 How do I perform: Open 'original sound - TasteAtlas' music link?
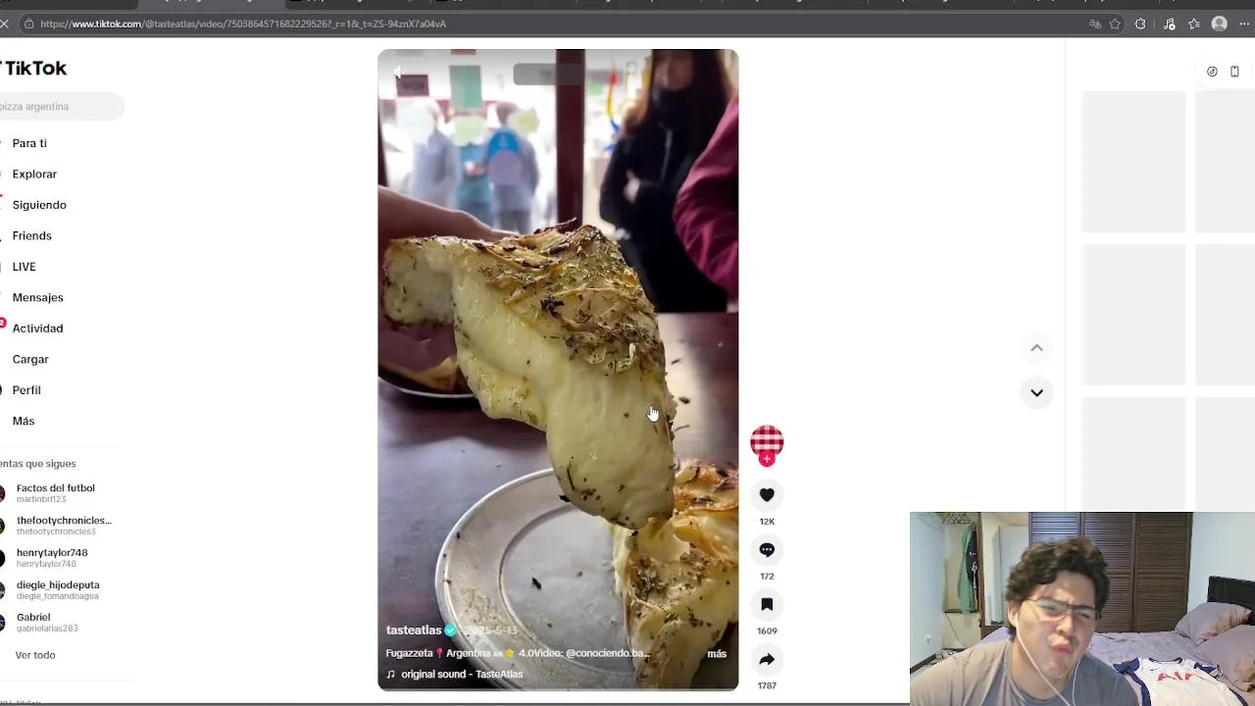pos(461,675)
